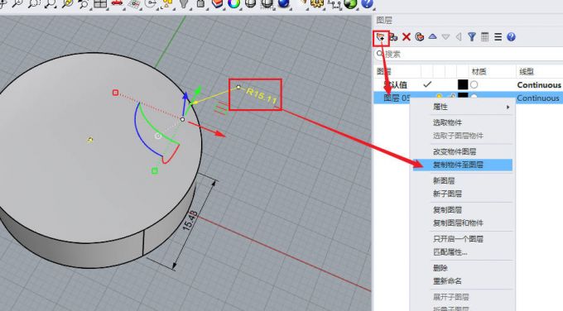Image resolution: width=563 pixels, height=311 pixels.
Task: Choose 新图层 from the context menu
Action: tap(444, 180)
